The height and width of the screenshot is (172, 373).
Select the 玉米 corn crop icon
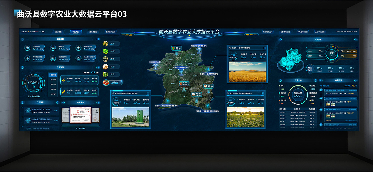(x=105, y=44)
